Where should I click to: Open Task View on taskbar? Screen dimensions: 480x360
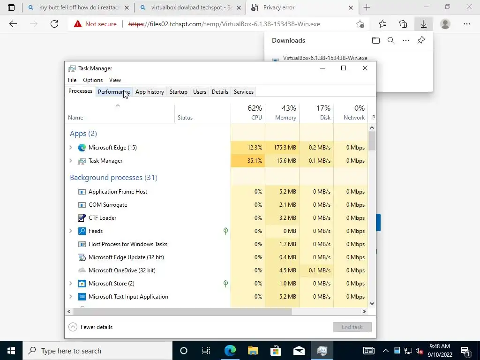click(206, 351)
